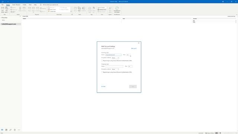Enable outgoing mail Secure Password Authentication checkbox
238x134 pixels.
(x=102, y=72)
